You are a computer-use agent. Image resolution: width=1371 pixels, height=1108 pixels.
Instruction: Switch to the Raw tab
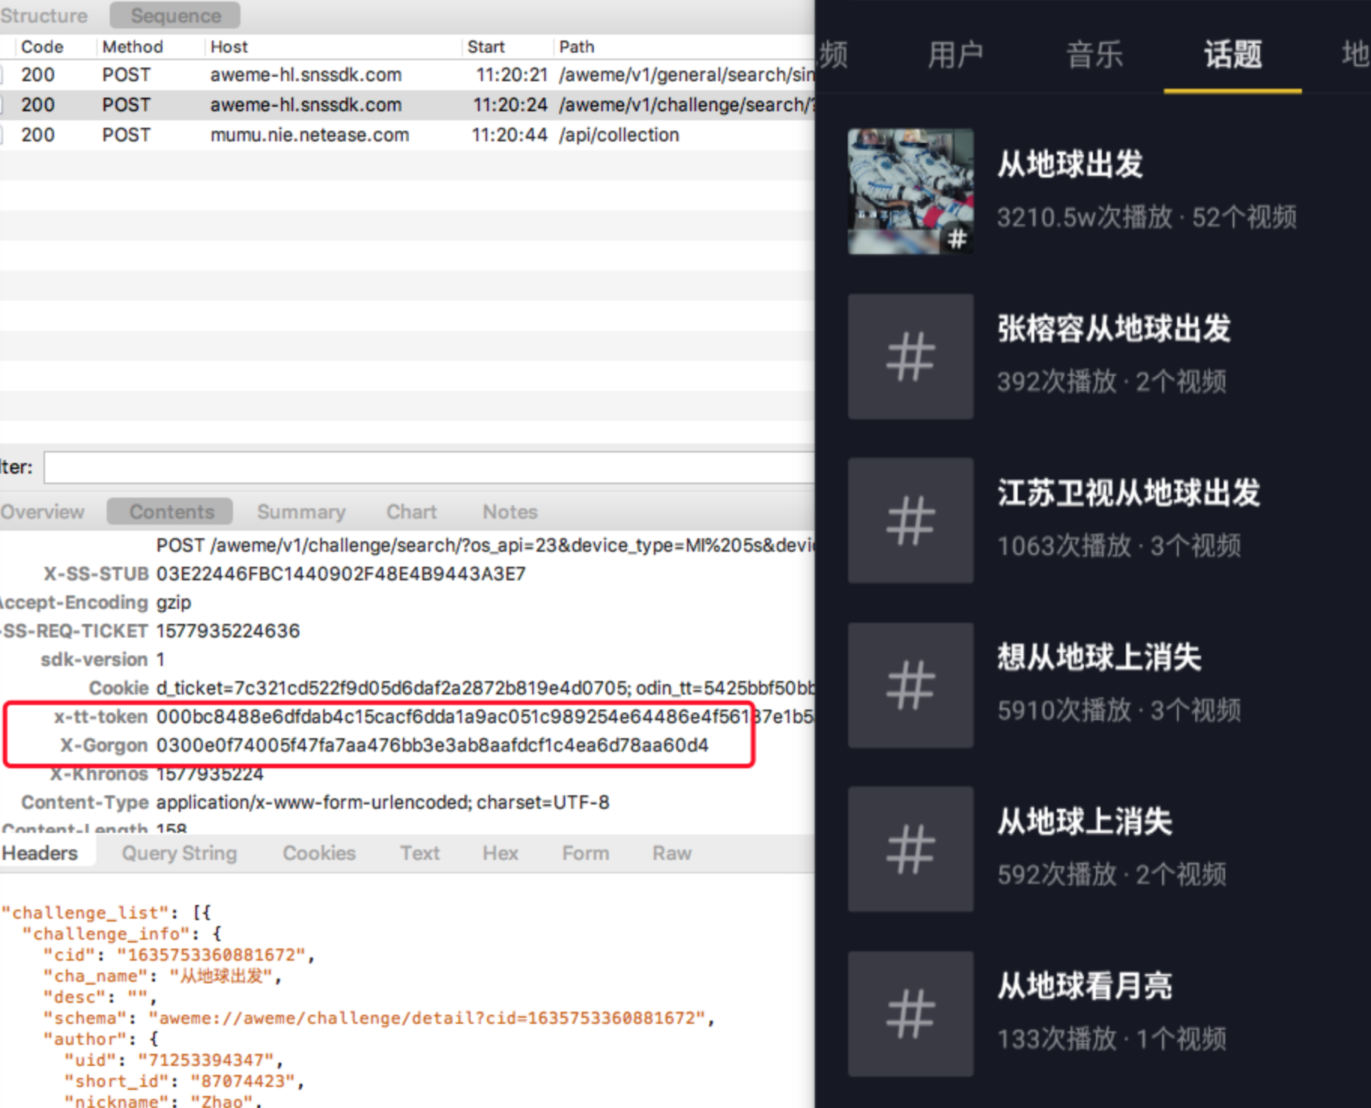[x=671, y=853]
